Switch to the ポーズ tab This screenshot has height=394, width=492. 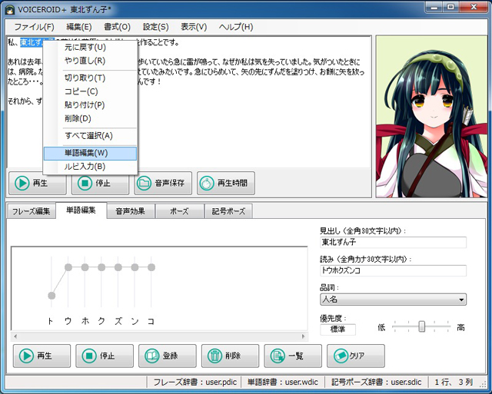(179, 211)
